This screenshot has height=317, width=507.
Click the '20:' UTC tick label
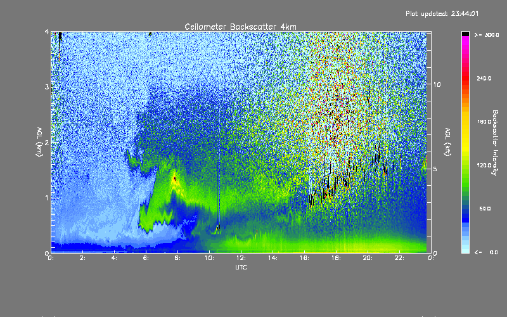click(368, 258)
